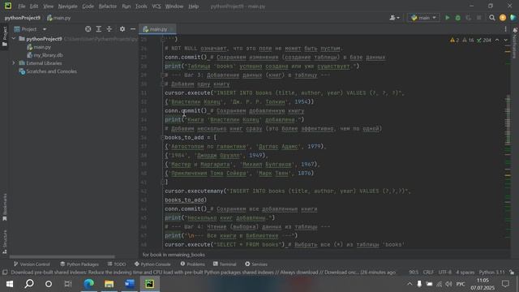519x292 pixels.
Task: Open Problems tool window
Action: pyautogui.click(x=193, y=264)
